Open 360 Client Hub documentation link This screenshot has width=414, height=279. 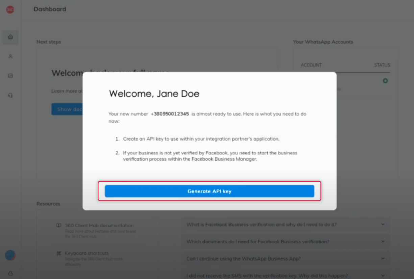coord(99,225)
